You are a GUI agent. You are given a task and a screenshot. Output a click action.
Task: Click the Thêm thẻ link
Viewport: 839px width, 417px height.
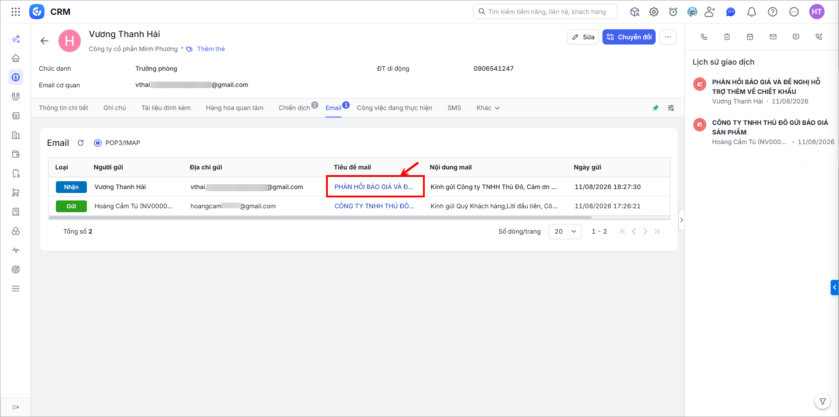(x=211, y=49)
